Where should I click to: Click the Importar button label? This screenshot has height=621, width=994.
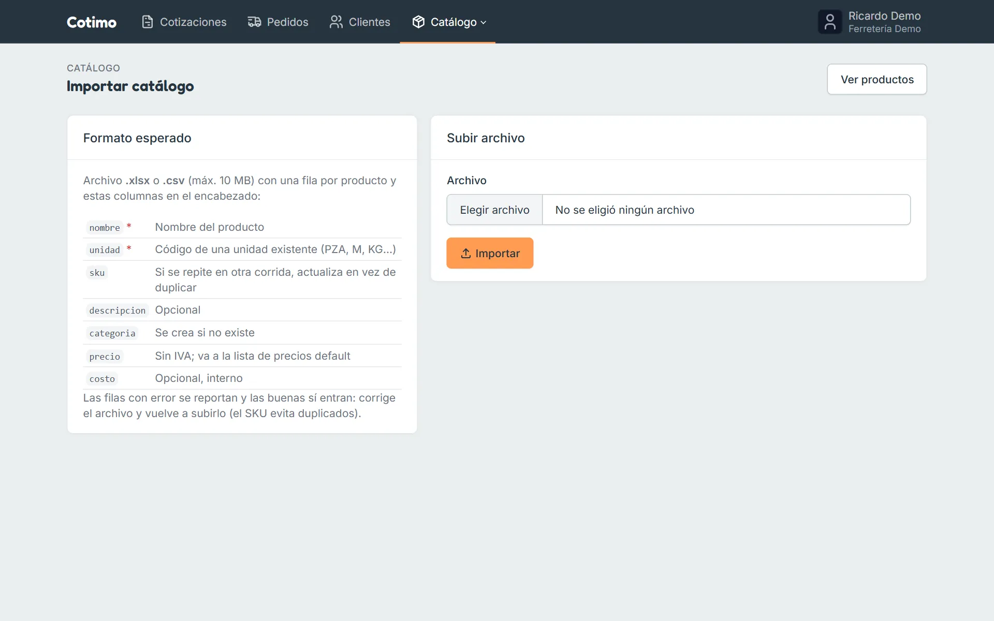[498, 253]
